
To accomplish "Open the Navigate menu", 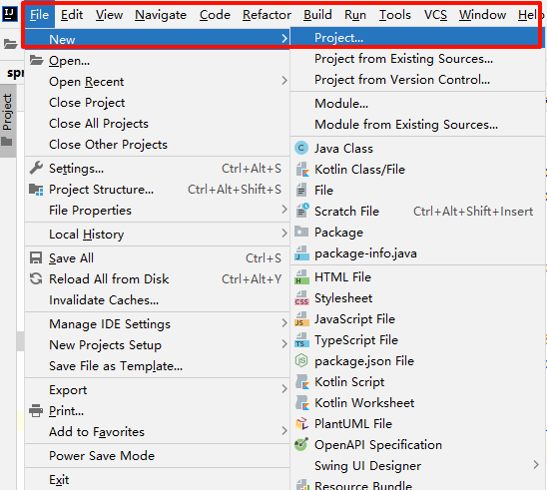I will coord(161,15).
